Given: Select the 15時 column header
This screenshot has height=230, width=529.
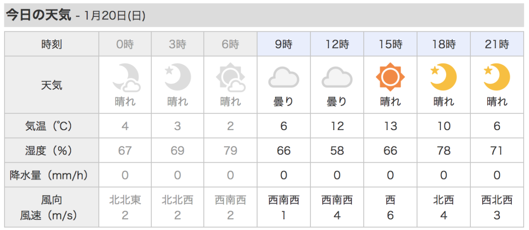Looking at the screenshot, I should pyautogui.click(x=390, y=44).
